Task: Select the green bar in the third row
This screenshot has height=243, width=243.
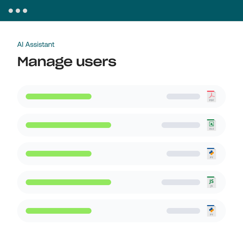Action: [x=59, y=154]
